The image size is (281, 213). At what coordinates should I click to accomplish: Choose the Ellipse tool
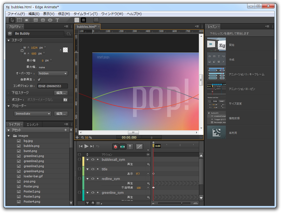(x=50, y=20)
